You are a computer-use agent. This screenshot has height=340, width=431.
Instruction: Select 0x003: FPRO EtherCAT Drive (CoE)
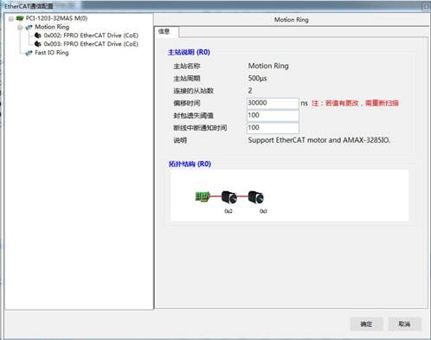coord(91,44)
